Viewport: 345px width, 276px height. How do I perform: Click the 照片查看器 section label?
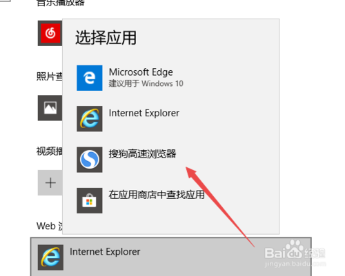click(49, 76)
